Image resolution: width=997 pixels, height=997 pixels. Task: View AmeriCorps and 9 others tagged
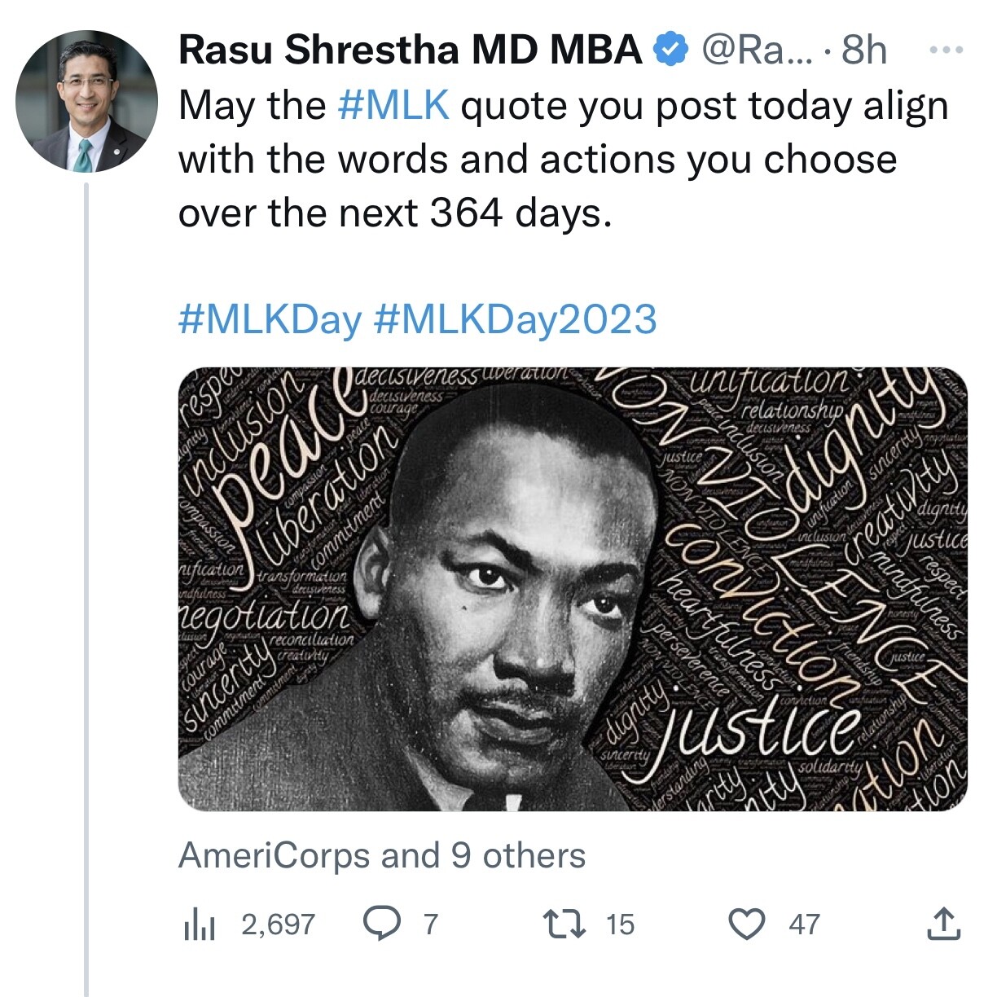pyautogui.click(x=382, y=856)
